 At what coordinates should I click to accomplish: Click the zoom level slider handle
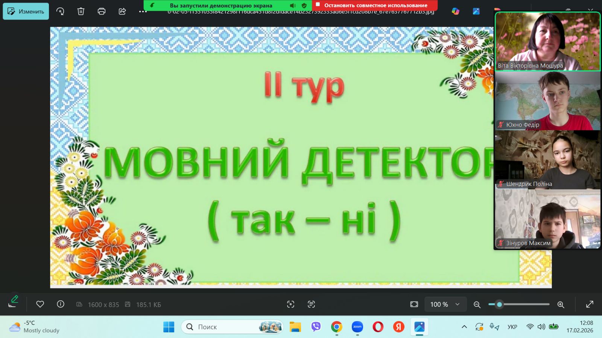(x=499, y=304)
